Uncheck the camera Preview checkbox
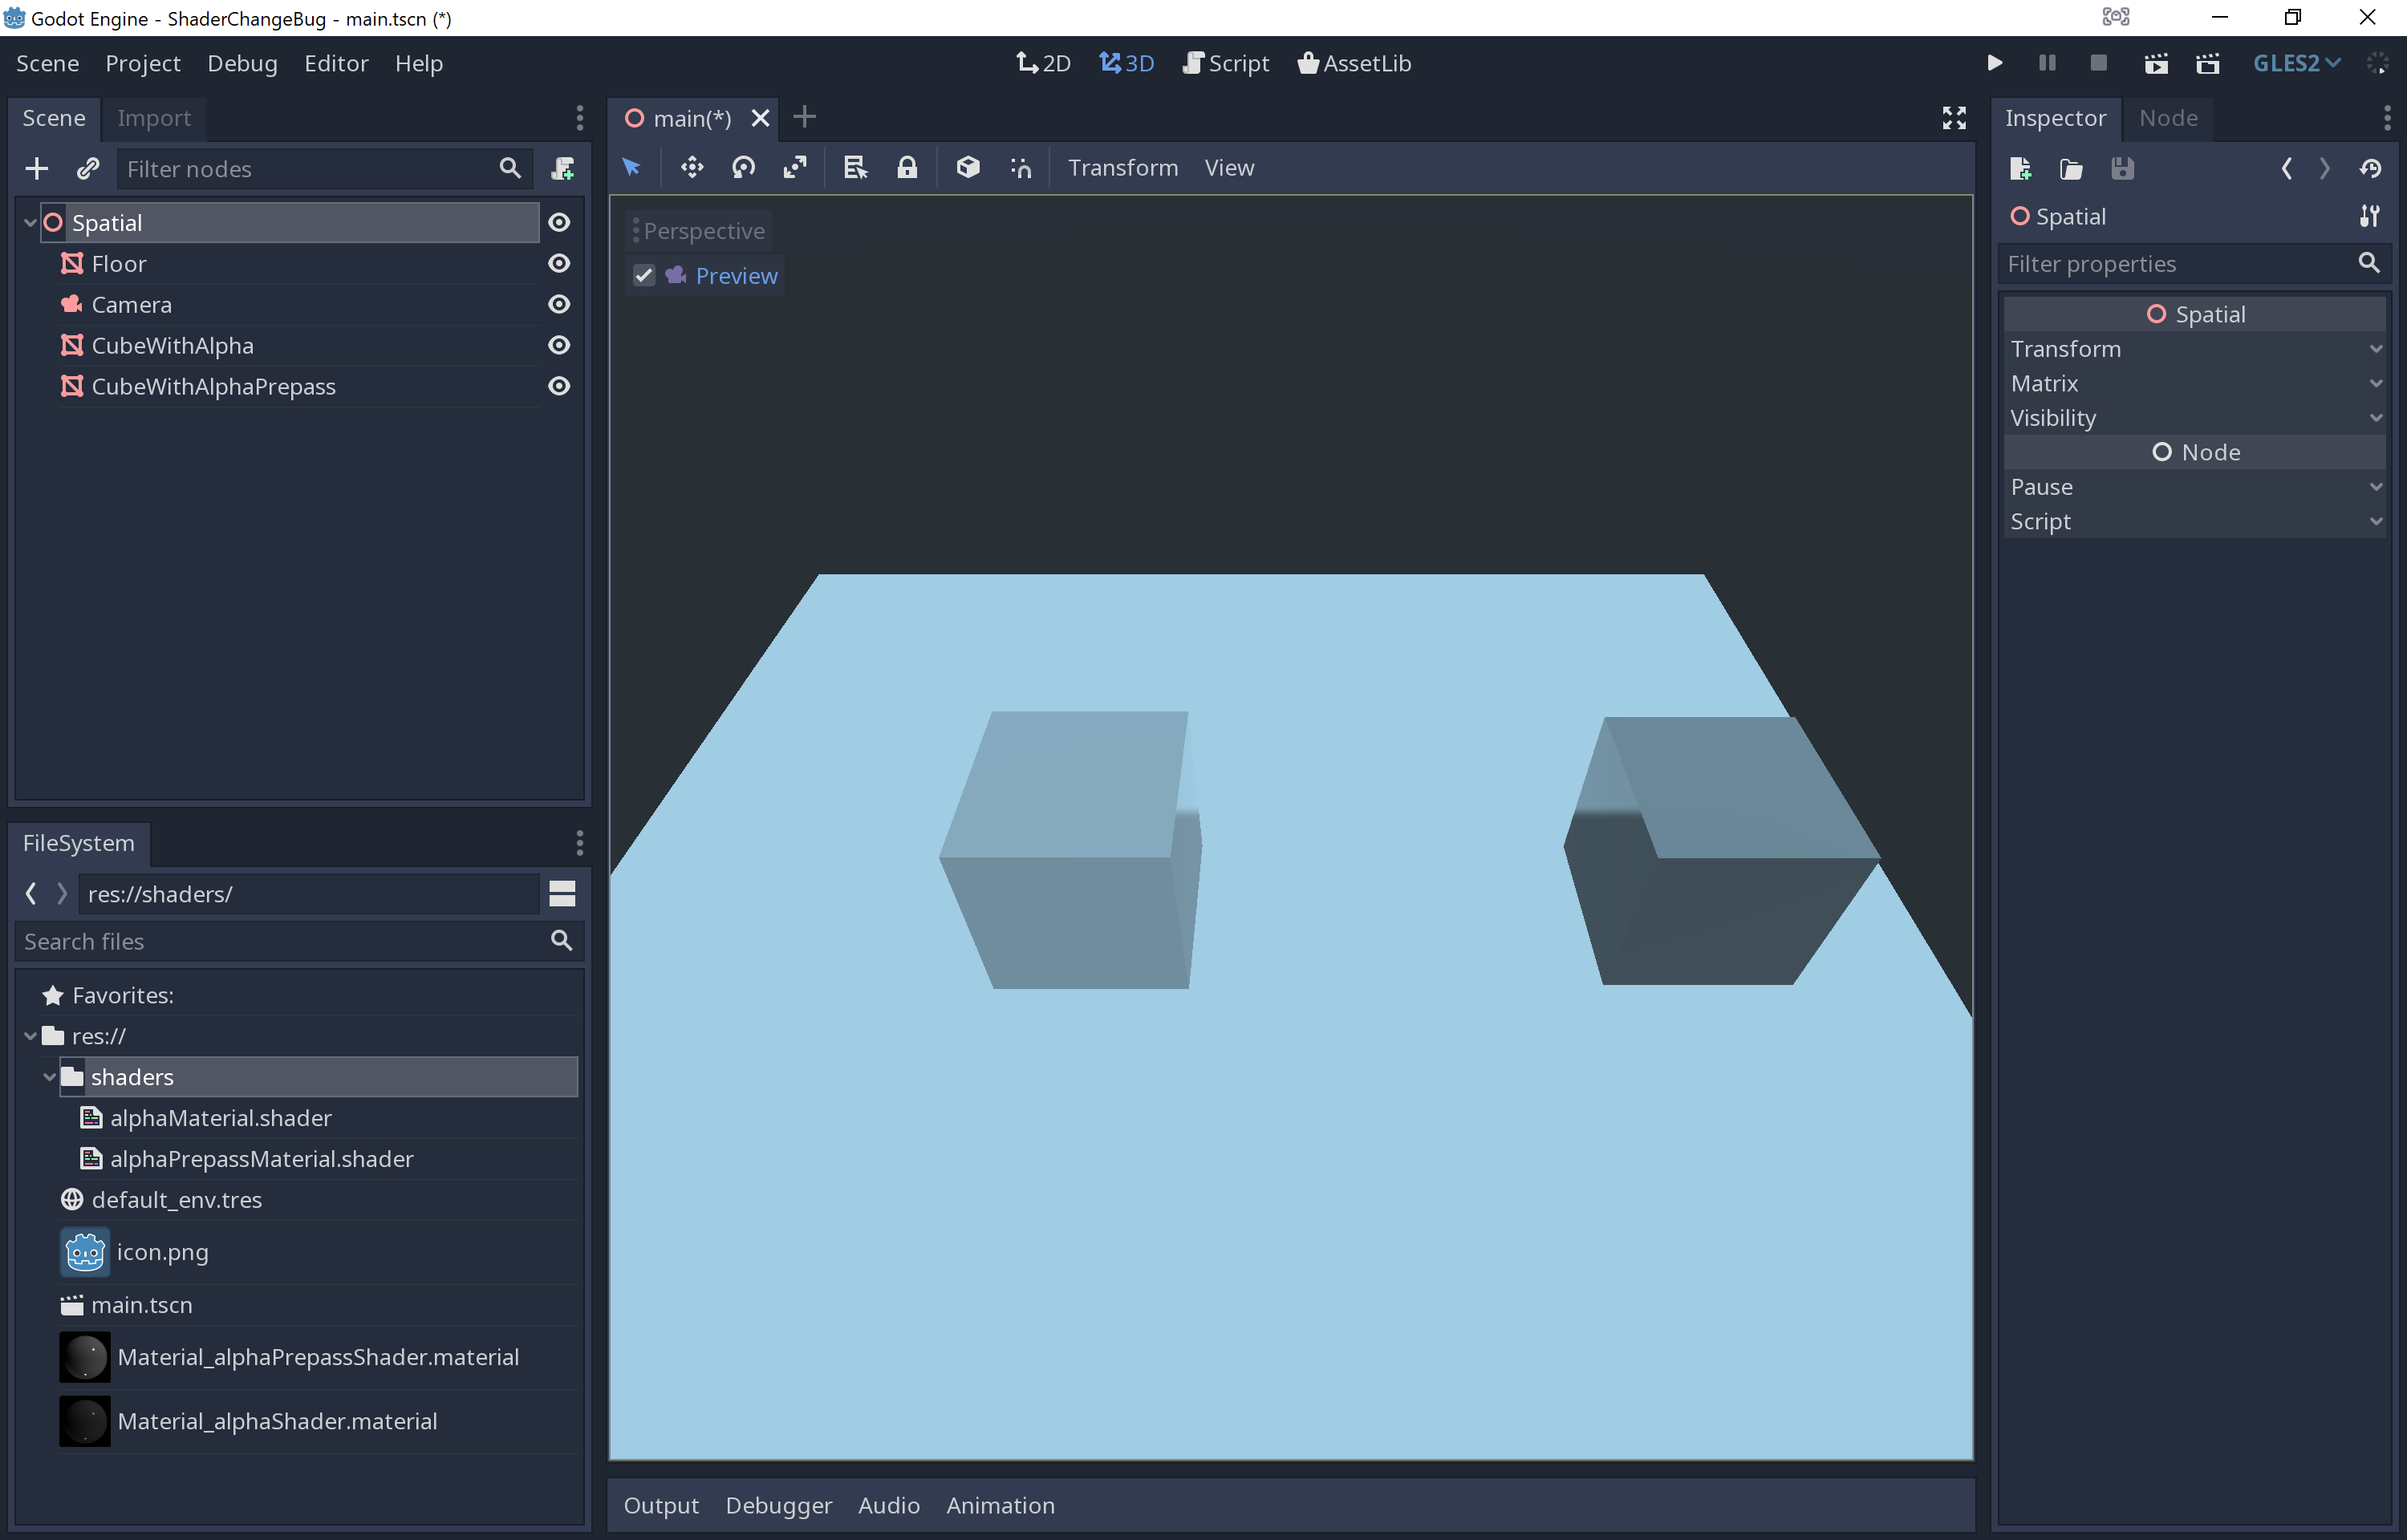Image resolution: width=2407 pixels, height=1540 pixels. [644, 275]
